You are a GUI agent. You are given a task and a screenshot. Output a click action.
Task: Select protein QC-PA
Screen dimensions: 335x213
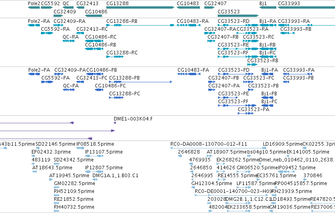68,90
